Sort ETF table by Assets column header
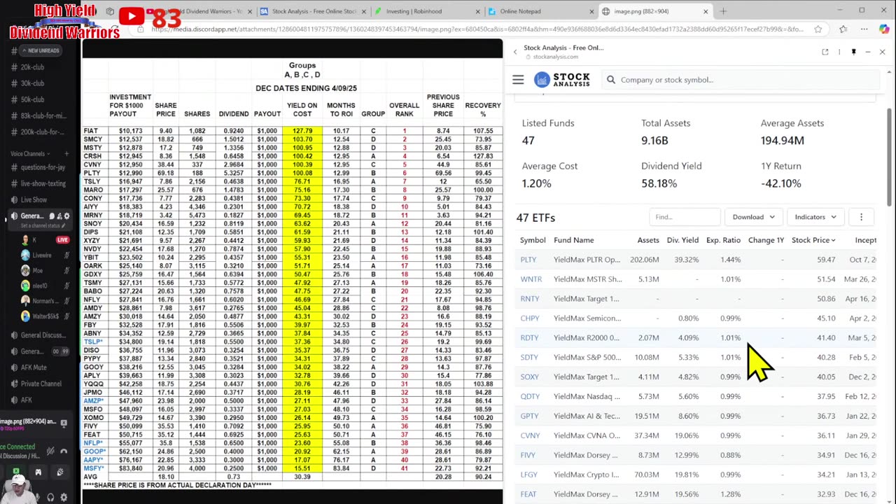Viewport: 896px width, 504px height. click(x=648, y=240)
